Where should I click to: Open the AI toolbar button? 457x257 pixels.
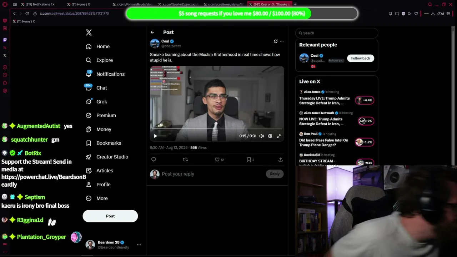coord(441,14)
